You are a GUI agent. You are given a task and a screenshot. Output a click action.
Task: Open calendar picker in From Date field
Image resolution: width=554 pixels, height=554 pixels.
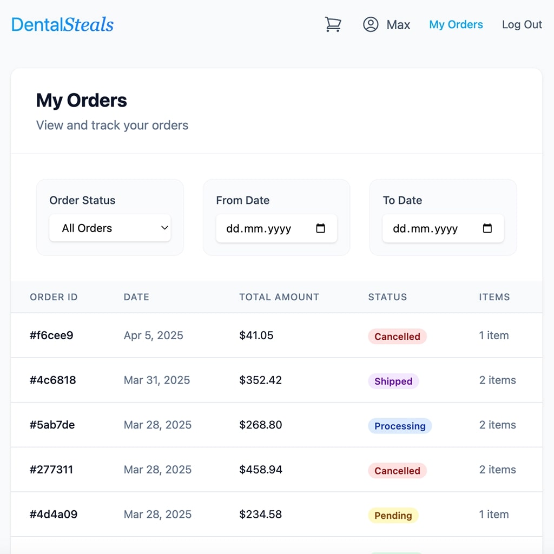pyautogui.click(x=320, y=228)
